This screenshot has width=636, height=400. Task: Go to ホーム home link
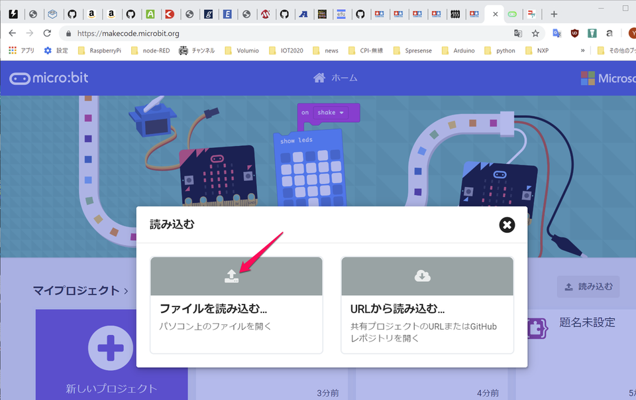pyautogui.click(x=335, y=78)
